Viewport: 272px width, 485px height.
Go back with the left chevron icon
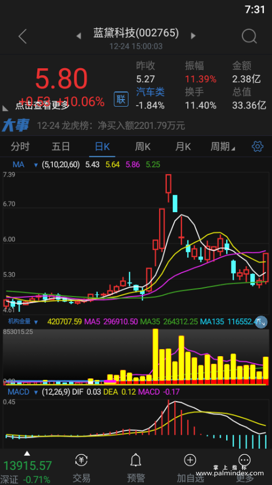coord(23,36)
